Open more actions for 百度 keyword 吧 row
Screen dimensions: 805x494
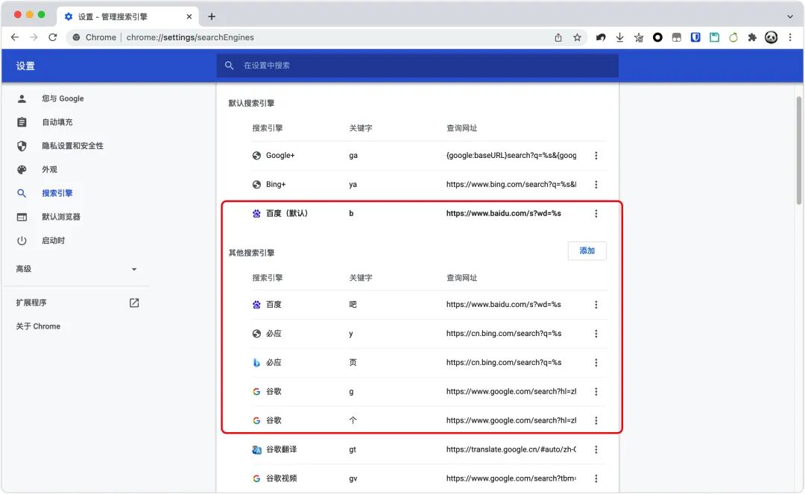596,305
